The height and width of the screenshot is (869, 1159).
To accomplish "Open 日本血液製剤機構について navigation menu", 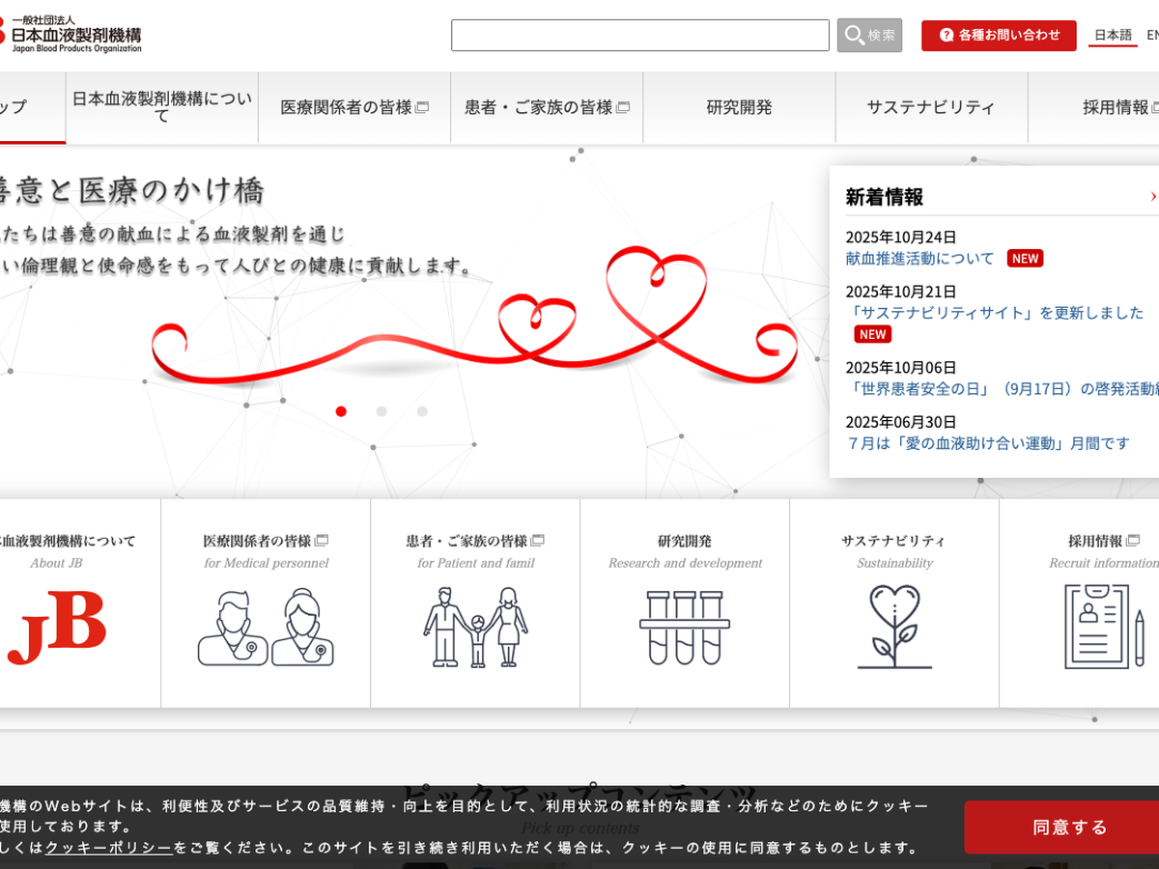I will coord(161,107).
